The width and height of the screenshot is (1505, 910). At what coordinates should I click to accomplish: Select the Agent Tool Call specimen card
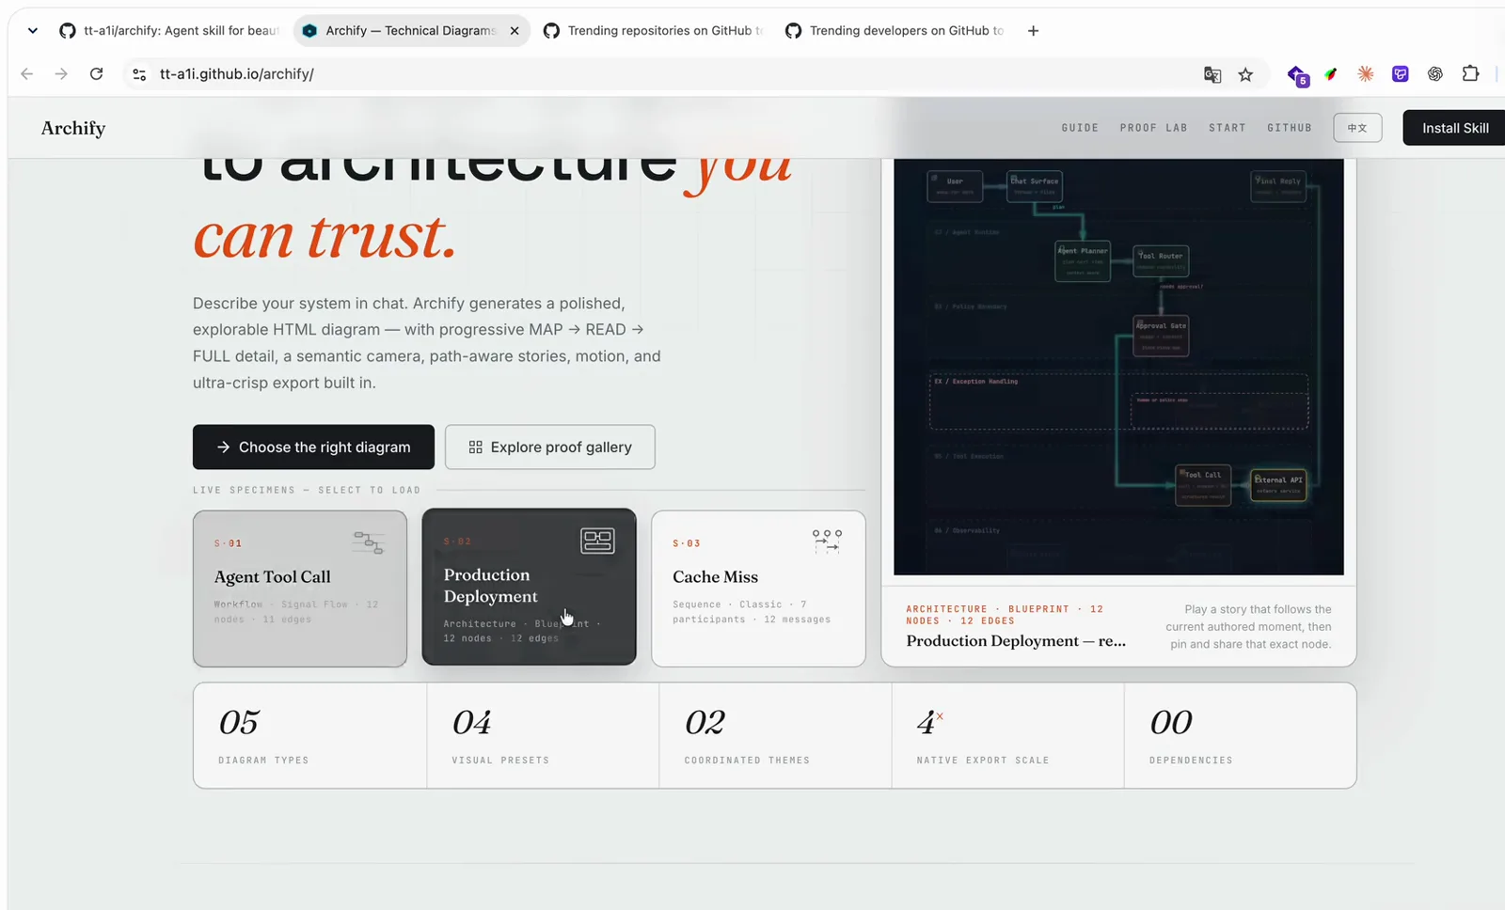click(300, 588)
